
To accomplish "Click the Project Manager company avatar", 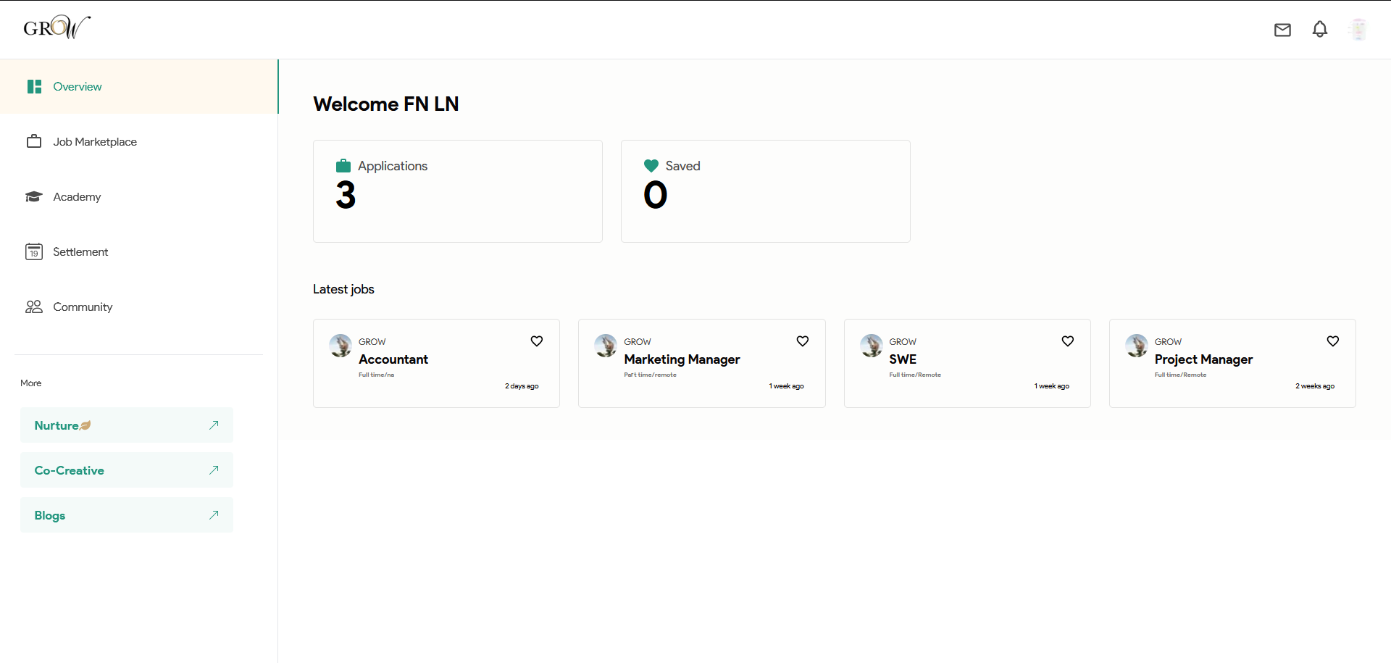I will coord(1137,346).
